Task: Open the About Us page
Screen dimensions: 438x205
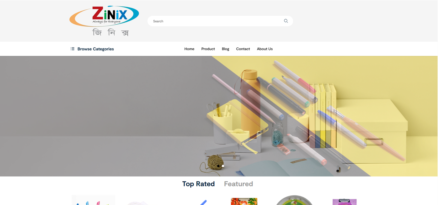Action: click(x=265, y=49)
